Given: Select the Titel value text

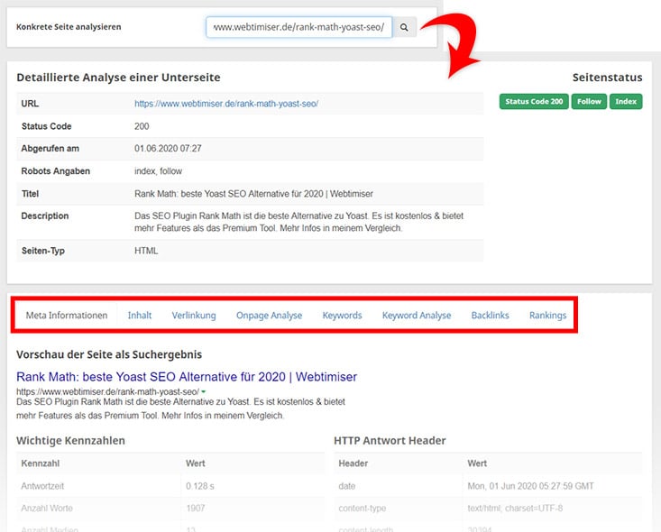Looking at the screenshot, I should 253,194.
